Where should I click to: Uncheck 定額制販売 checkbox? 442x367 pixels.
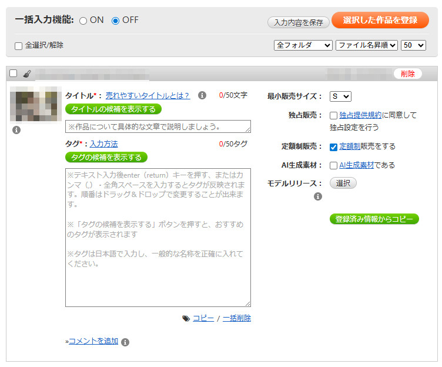point(333,146)
